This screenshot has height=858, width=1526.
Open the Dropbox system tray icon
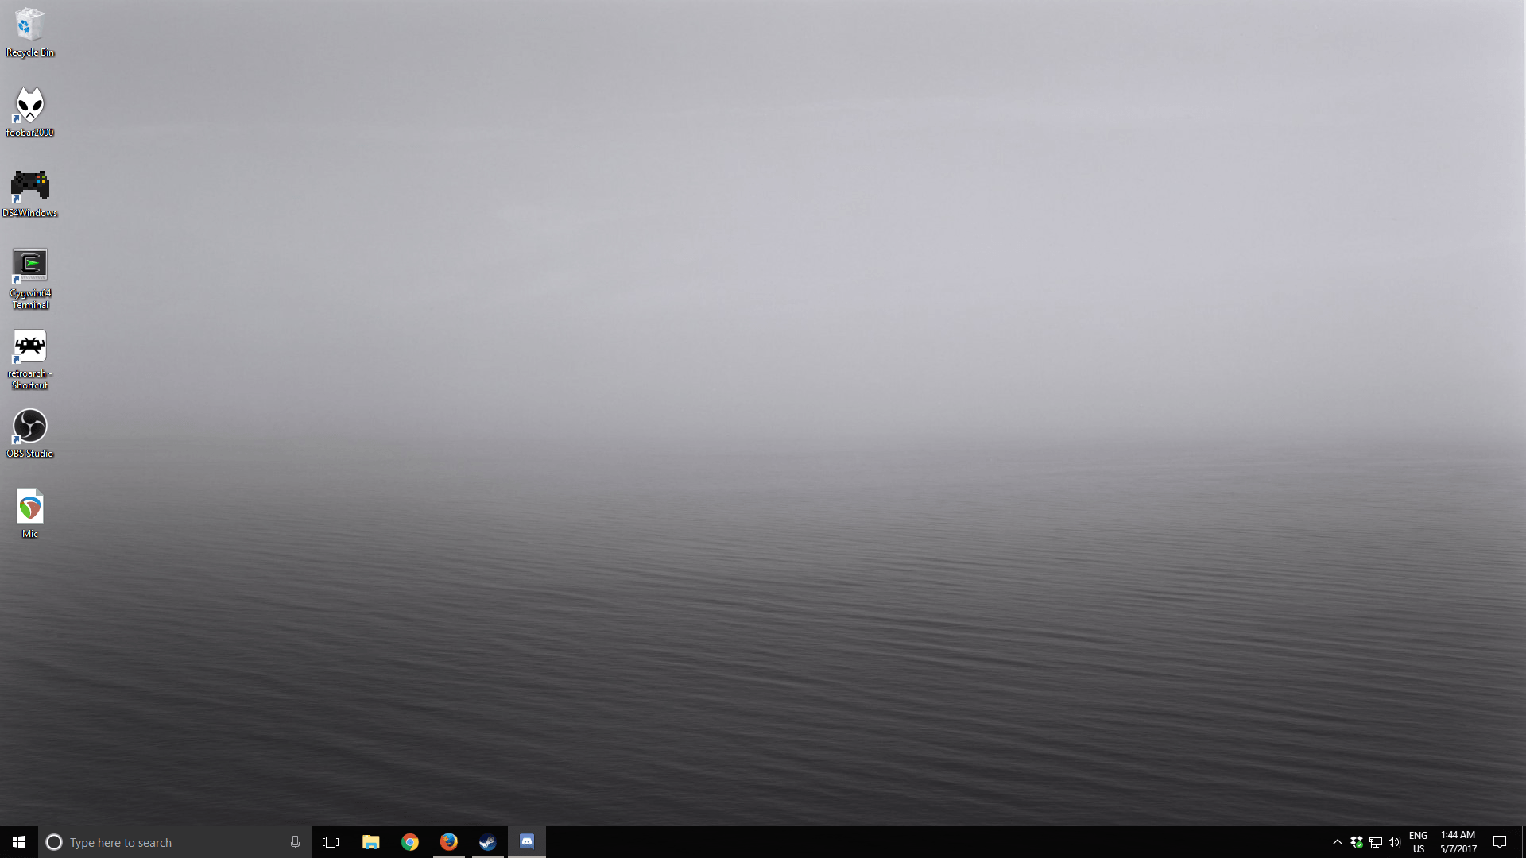[1356, 841]
